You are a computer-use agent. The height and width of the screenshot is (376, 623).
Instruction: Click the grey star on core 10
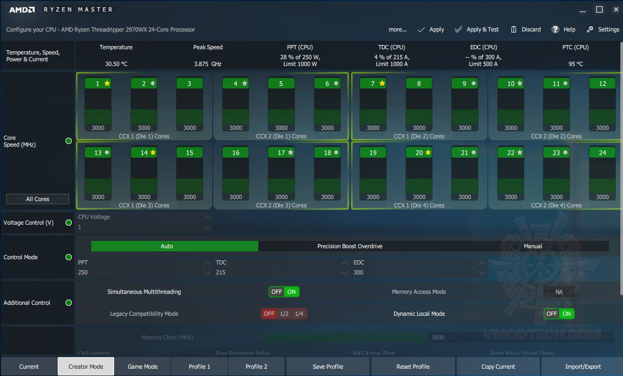pyautogui.click(x=520, y=83)
